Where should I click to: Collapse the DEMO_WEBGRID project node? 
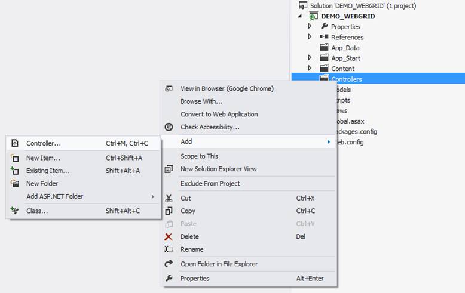[x=301, y=16]
